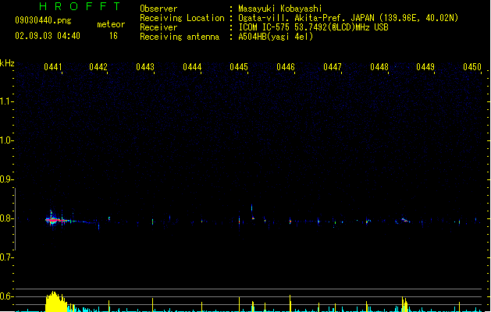The image size is (491, 312).
Task: Click the Receiving Location value text
Action: pyautogui.click(x=348, y=18)
